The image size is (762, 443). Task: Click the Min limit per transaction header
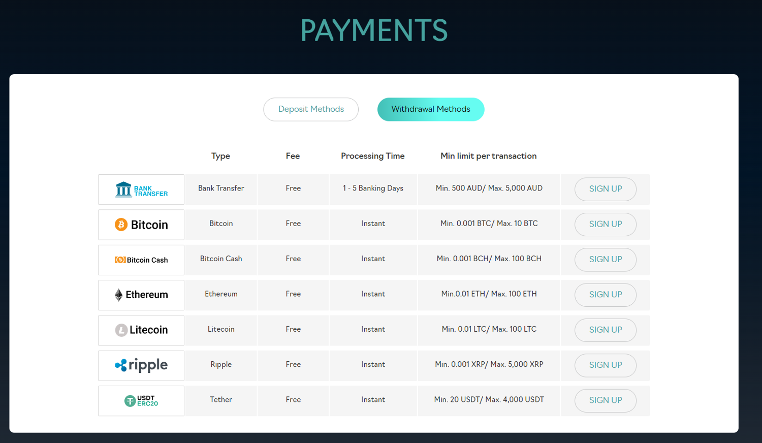[488, 156]
